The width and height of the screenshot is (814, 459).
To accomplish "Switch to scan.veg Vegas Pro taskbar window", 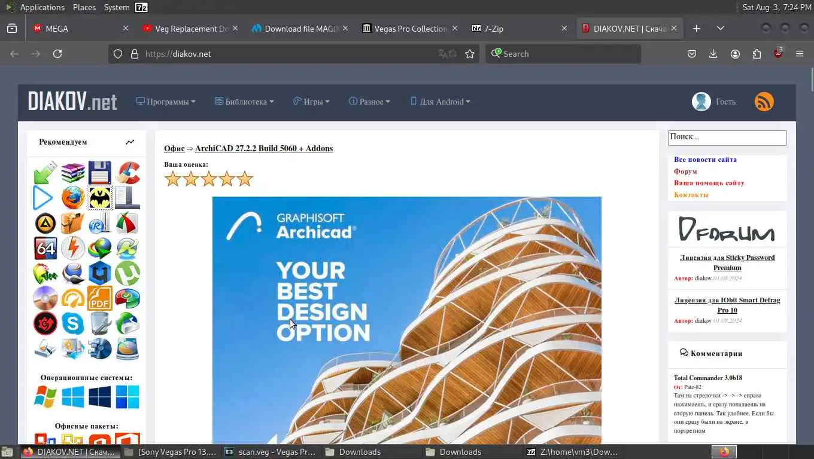I will click(x=271, y=452).
